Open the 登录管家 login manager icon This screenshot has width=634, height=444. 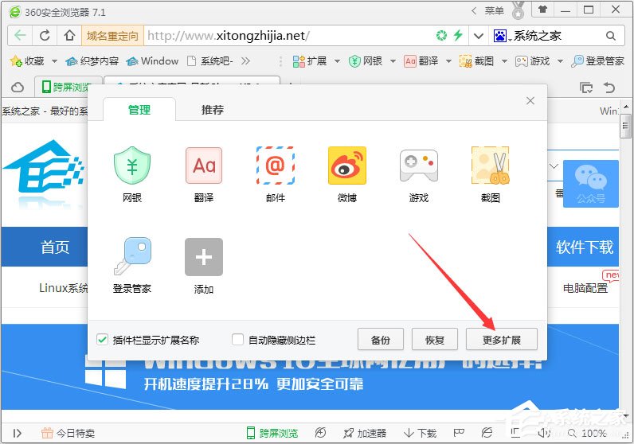pyautogui.click(x=132, y=257)
